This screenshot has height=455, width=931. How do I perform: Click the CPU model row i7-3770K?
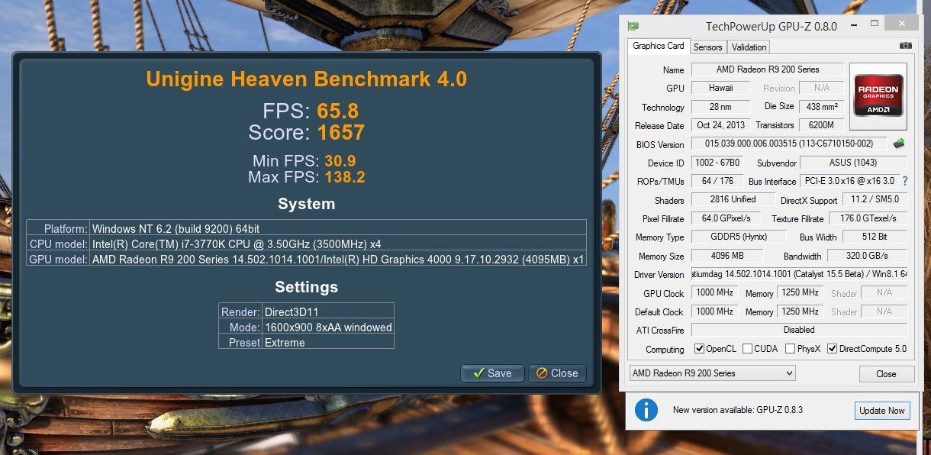306,244
